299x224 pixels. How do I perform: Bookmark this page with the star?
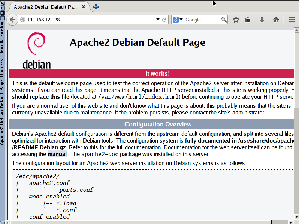(236, 20)
